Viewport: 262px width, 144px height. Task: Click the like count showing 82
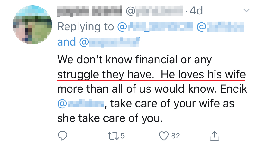(176, 136)
